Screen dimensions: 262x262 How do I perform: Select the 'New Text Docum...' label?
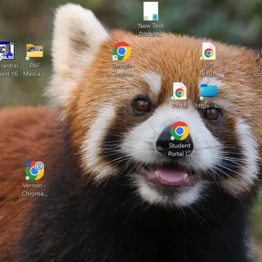151,30
